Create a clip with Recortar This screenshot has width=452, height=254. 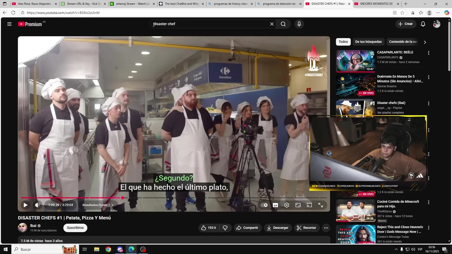pos(307,228)
